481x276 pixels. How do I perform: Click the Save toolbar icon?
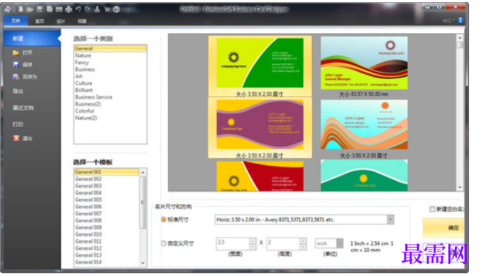pos(40,9)
